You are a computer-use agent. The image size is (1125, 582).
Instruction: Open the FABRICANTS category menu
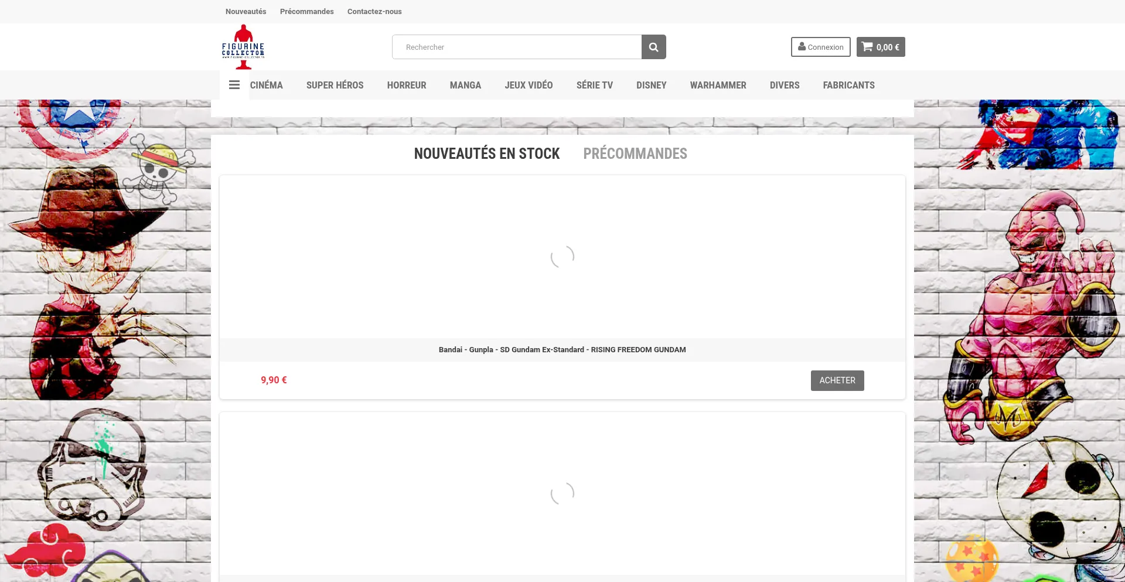pos(848,85)
